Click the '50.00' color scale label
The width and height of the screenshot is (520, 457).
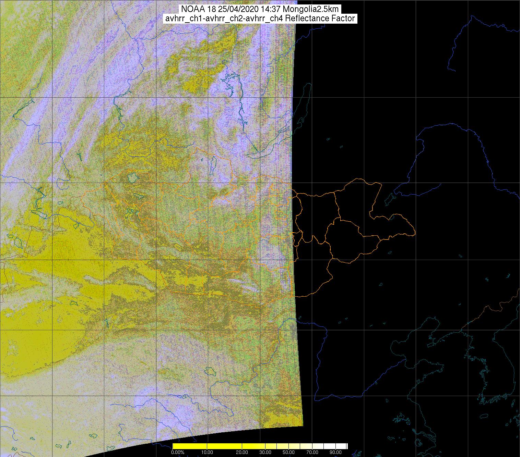[289, 452]
